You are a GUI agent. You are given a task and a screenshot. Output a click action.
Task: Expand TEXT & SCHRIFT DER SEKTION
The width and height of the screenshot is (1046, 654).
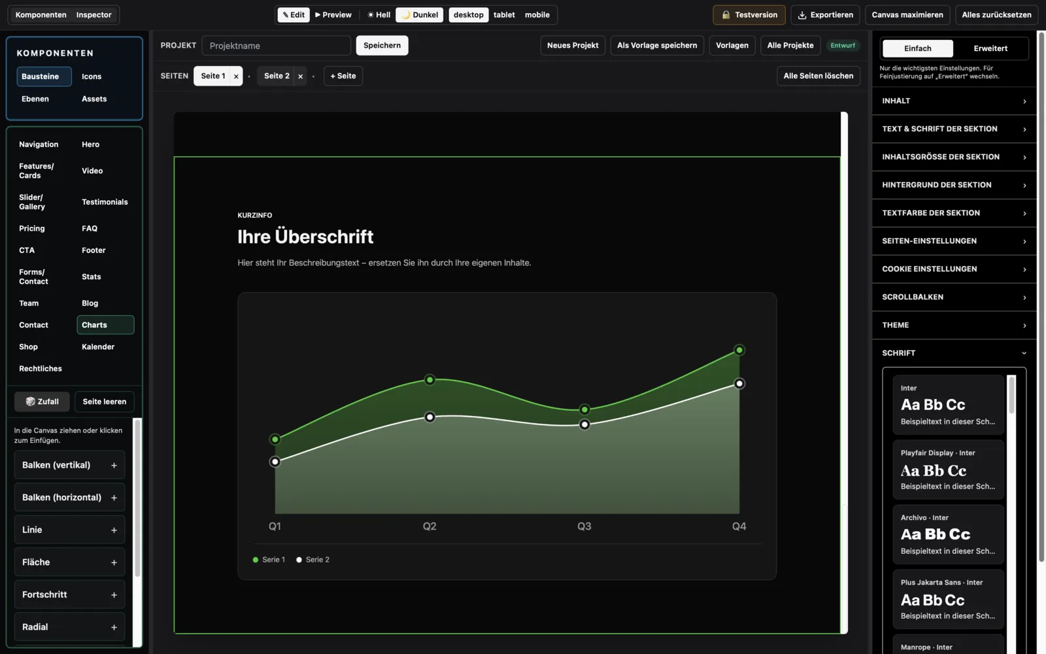tap(954, 129)
